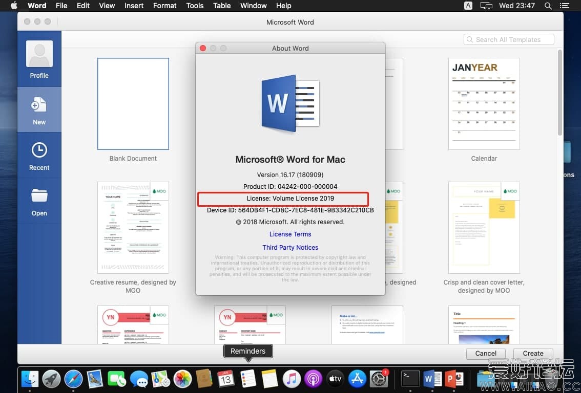
Task: Click the License Terms link
Action: (290, 234)
